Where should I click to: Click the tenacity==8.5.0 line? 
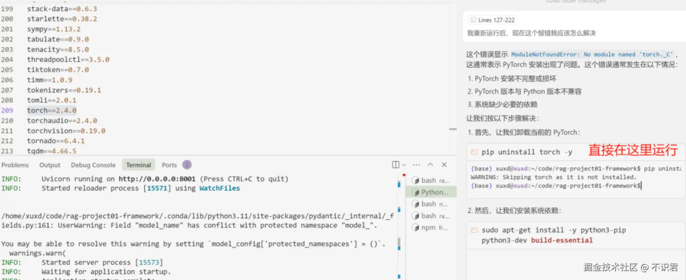click(58, 49)
